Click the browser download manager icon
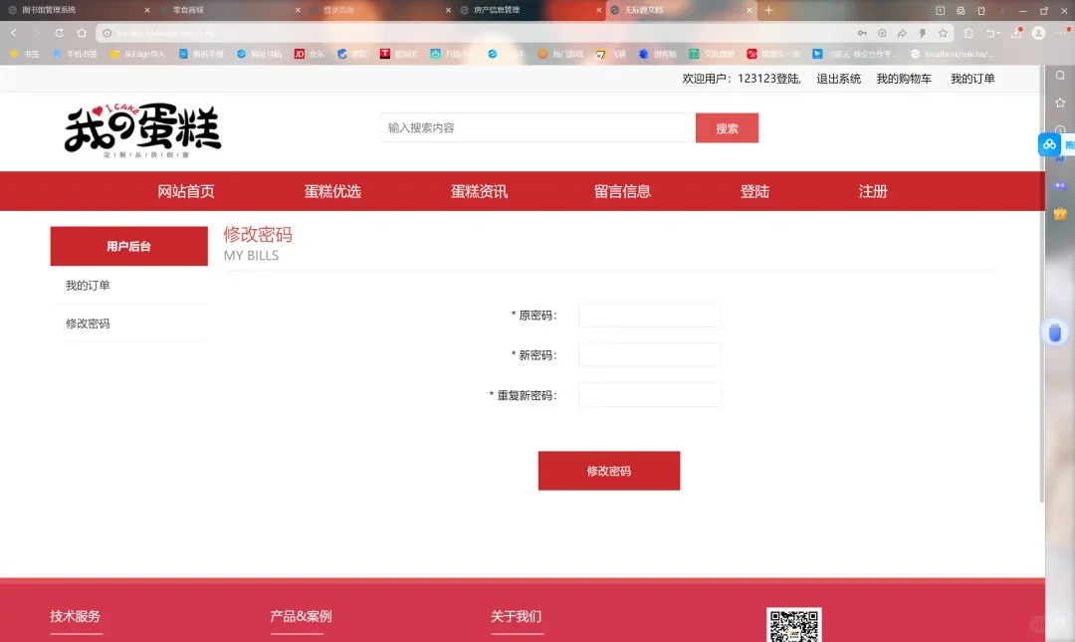 point(1017,33)
